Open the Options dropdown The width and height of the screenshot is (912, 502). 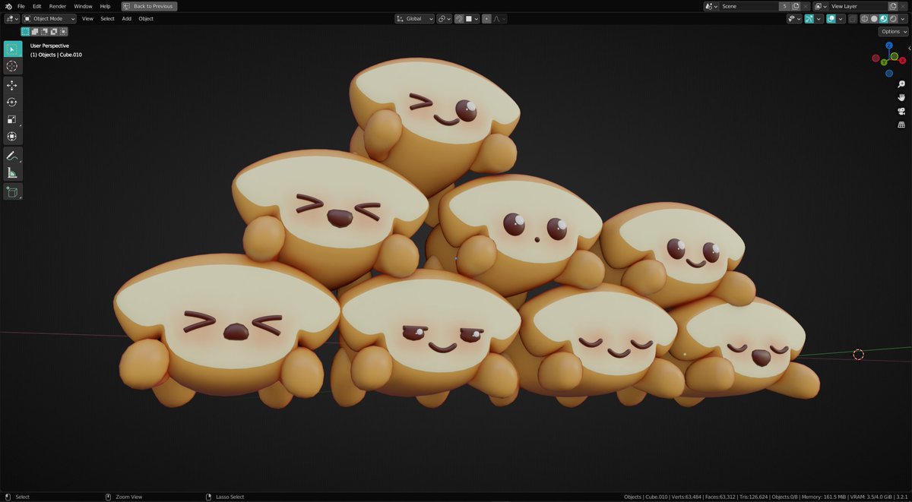coord(894,31)
